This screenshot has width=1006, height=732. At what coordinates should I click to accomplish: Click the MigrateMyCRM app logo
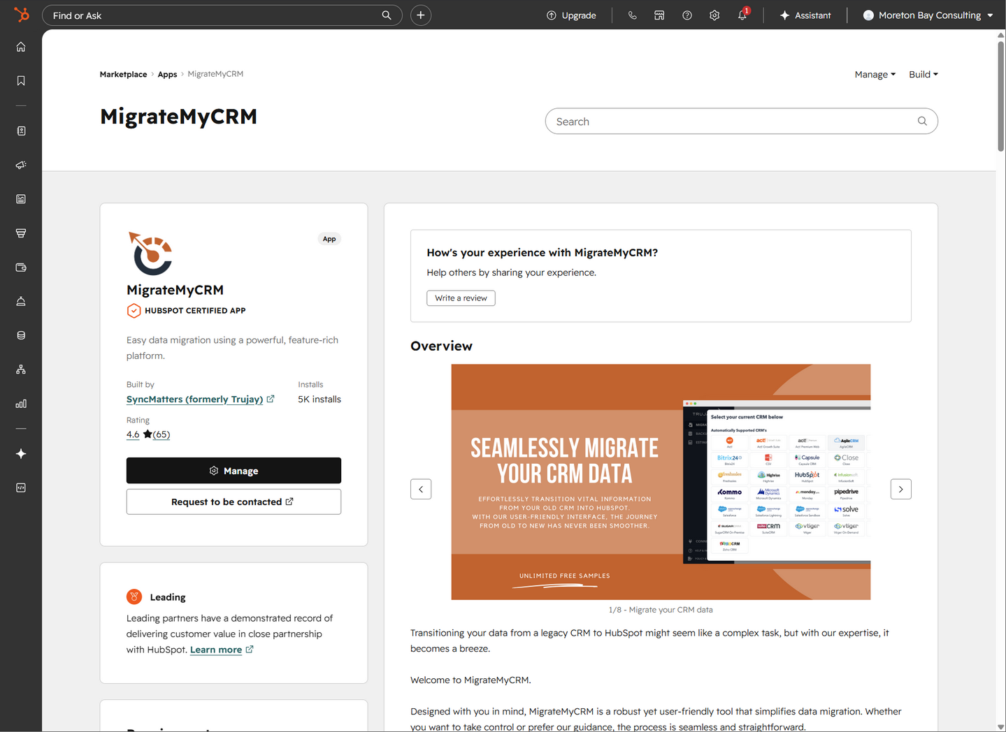[151, 253]
